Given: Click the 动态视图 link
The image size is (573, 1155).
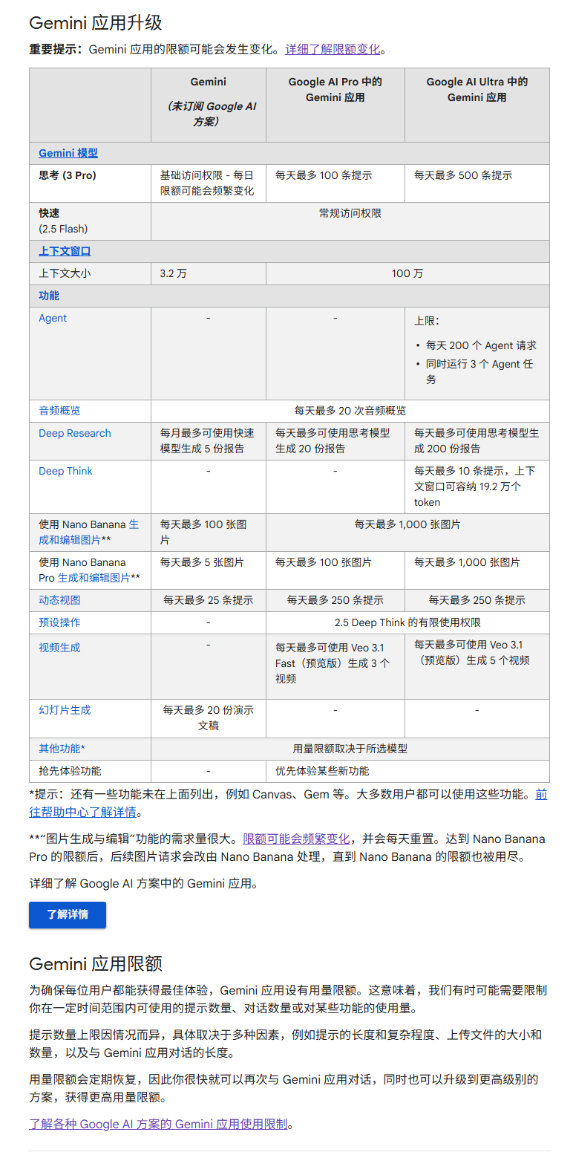Looking at the screenshot, I should point(59,600).
